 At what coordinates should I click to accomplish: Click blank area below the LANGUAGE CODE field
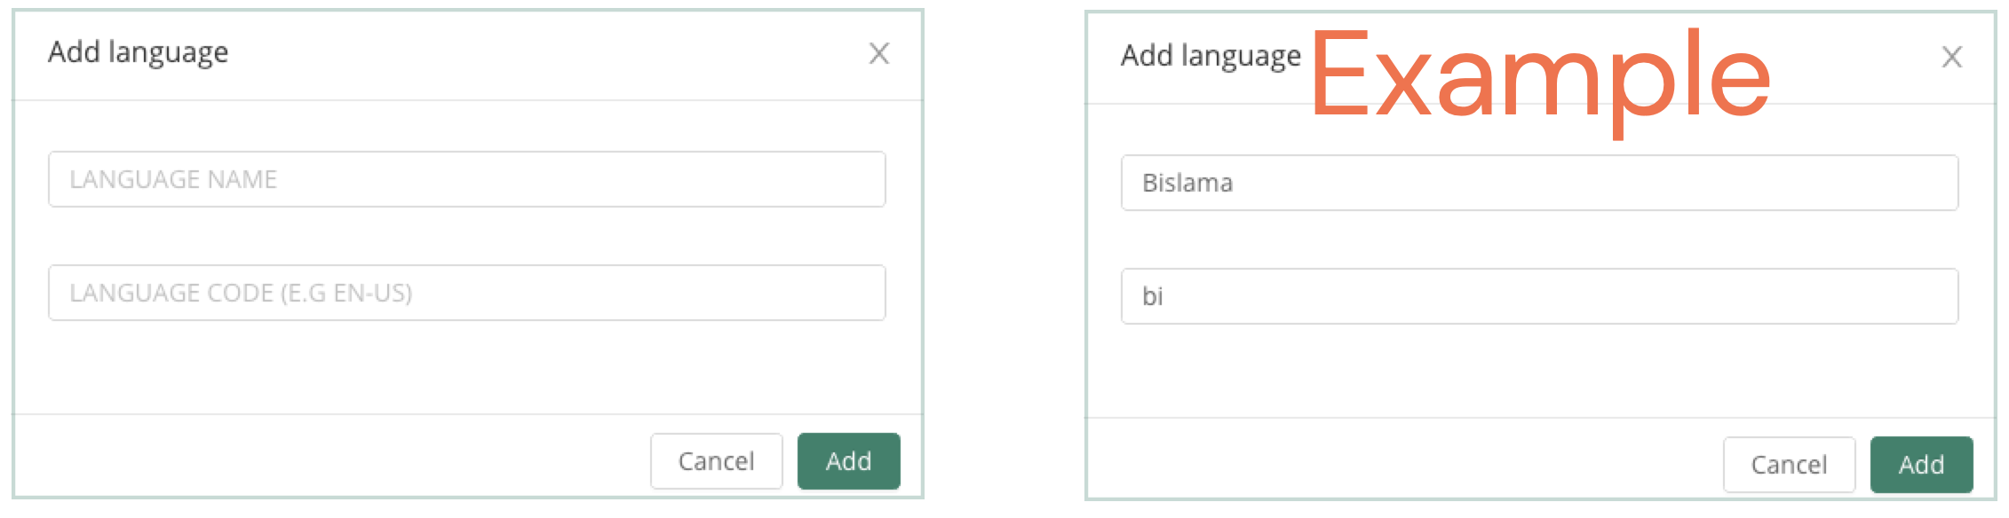pos(466,368)
